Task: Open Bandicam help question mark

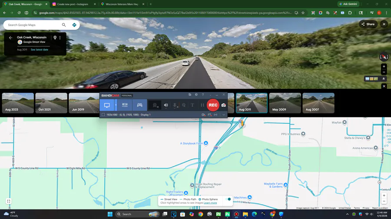Action: click(x=203, y=95)
